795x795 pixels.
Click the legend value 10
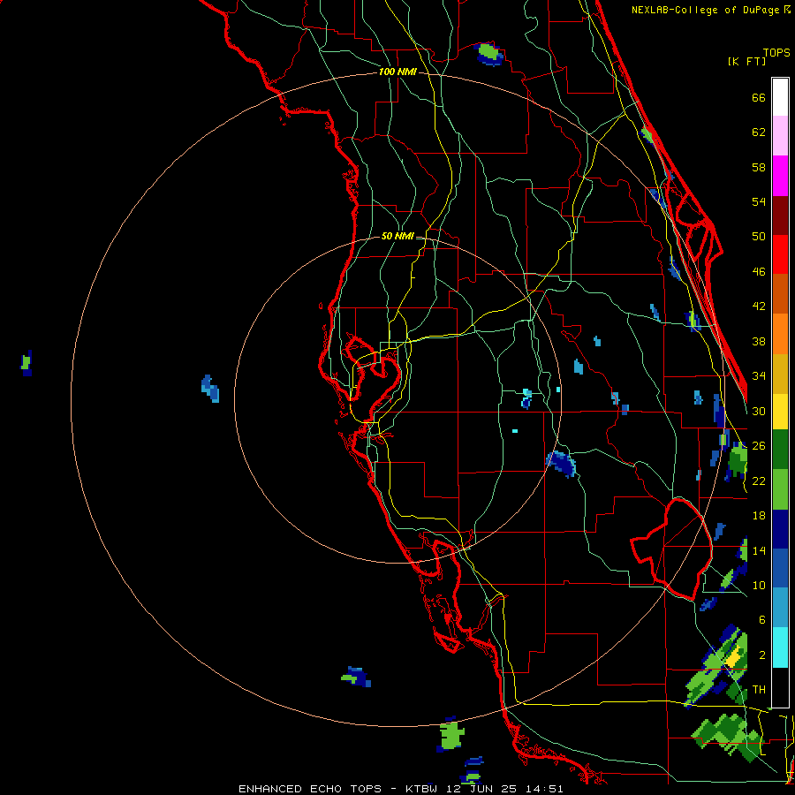pos(759,586)
